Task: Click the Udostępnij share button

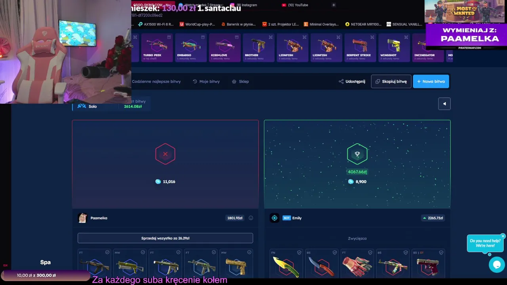Action: 352,82
